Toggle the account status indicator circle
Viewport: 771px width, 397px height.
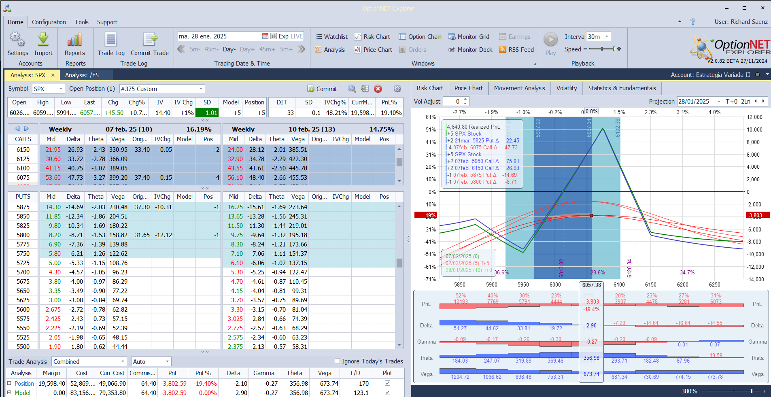[757, 75]
